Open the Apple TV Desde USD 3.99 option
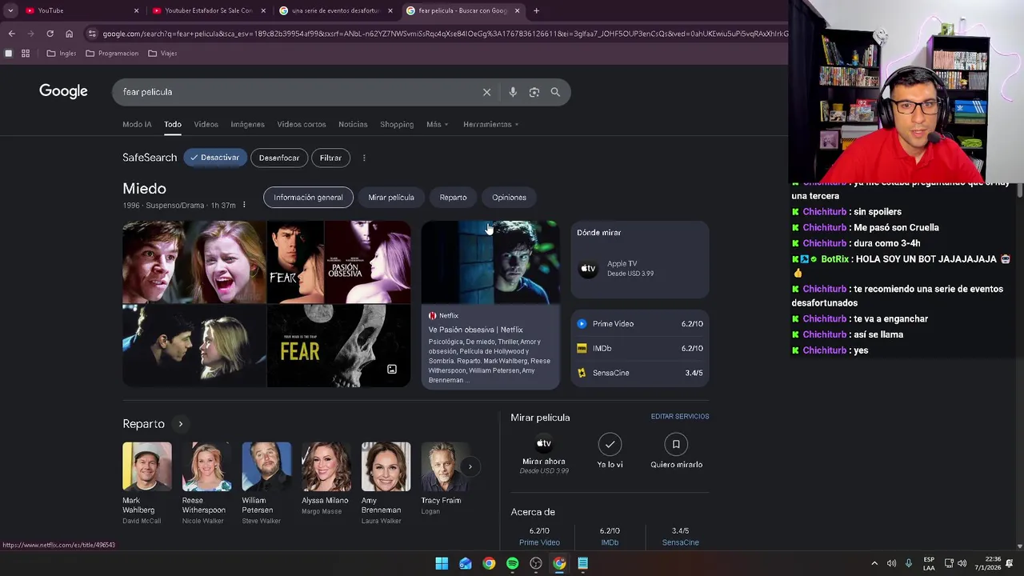1024x576 pixels. [640, 268]
